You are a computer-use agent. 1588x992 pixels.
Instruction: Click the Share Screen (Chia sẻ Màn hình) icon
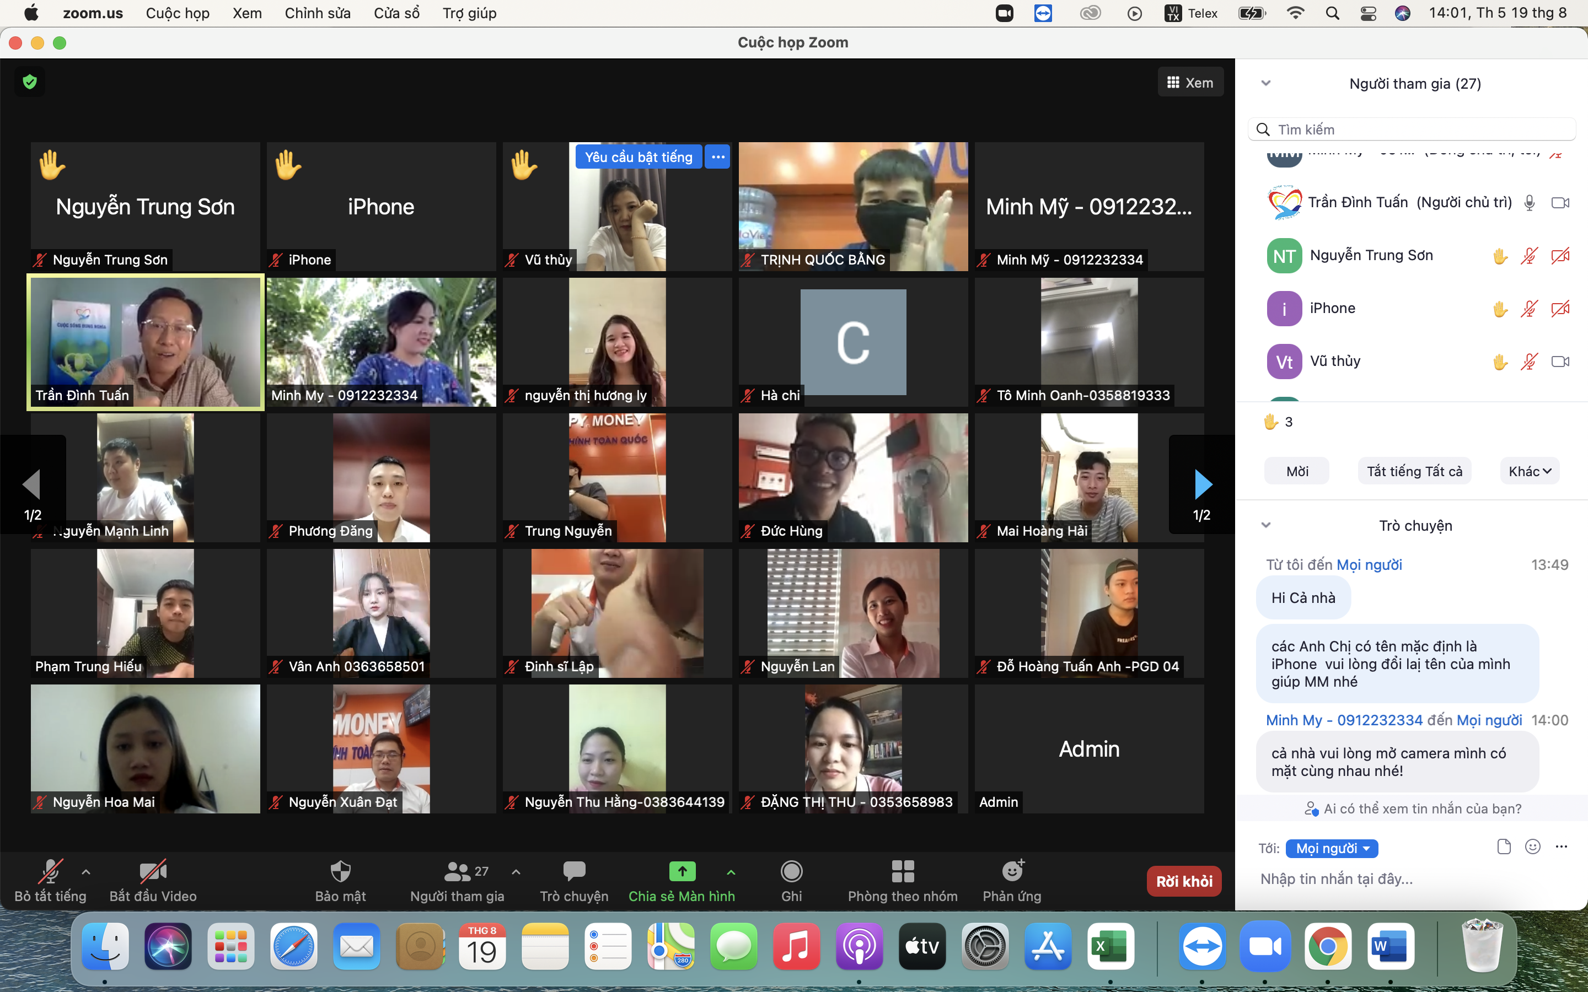pyautogui.click(x=682, y=871)
